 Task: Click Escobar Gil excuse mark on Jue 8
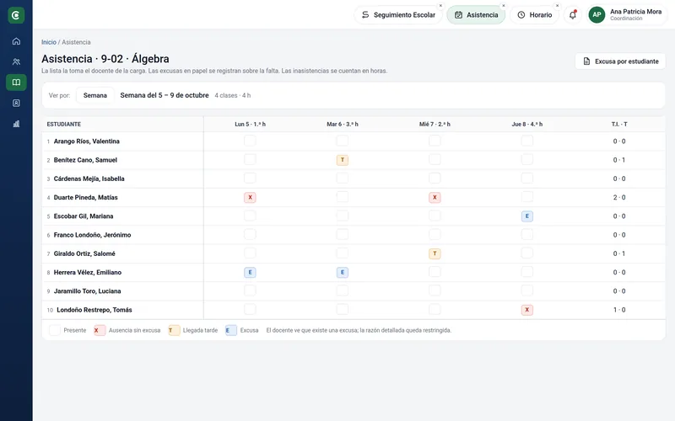[x=526, y=216]
